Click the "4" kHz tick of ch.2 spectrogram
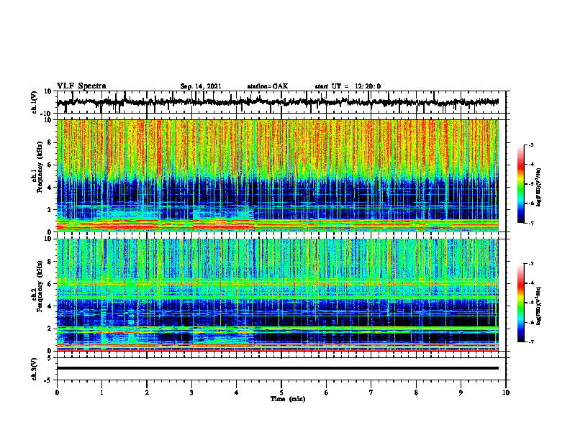The width and height of the screenshot is (570, 440). (x=51, y=306)
